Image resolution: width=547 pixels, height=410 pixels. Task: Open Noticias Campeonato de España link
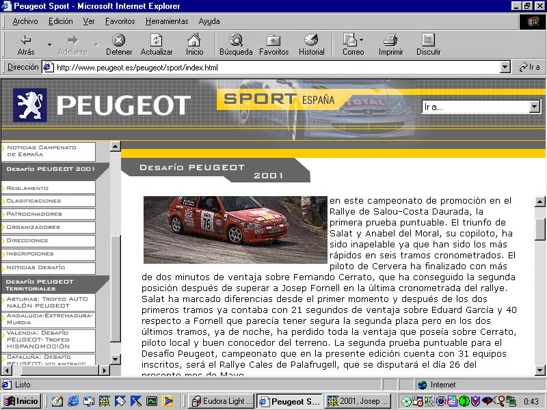[48, 151]
